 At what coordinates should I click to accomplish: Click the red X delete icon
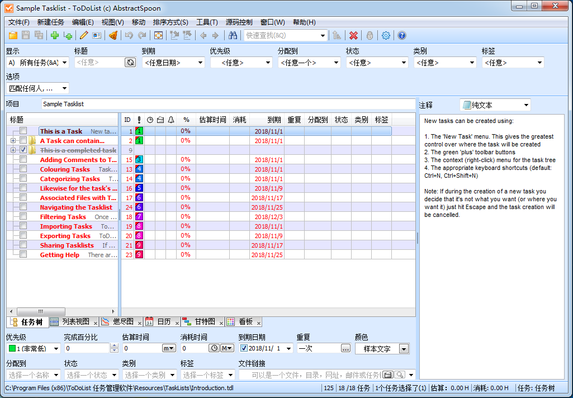click(353, 36)
